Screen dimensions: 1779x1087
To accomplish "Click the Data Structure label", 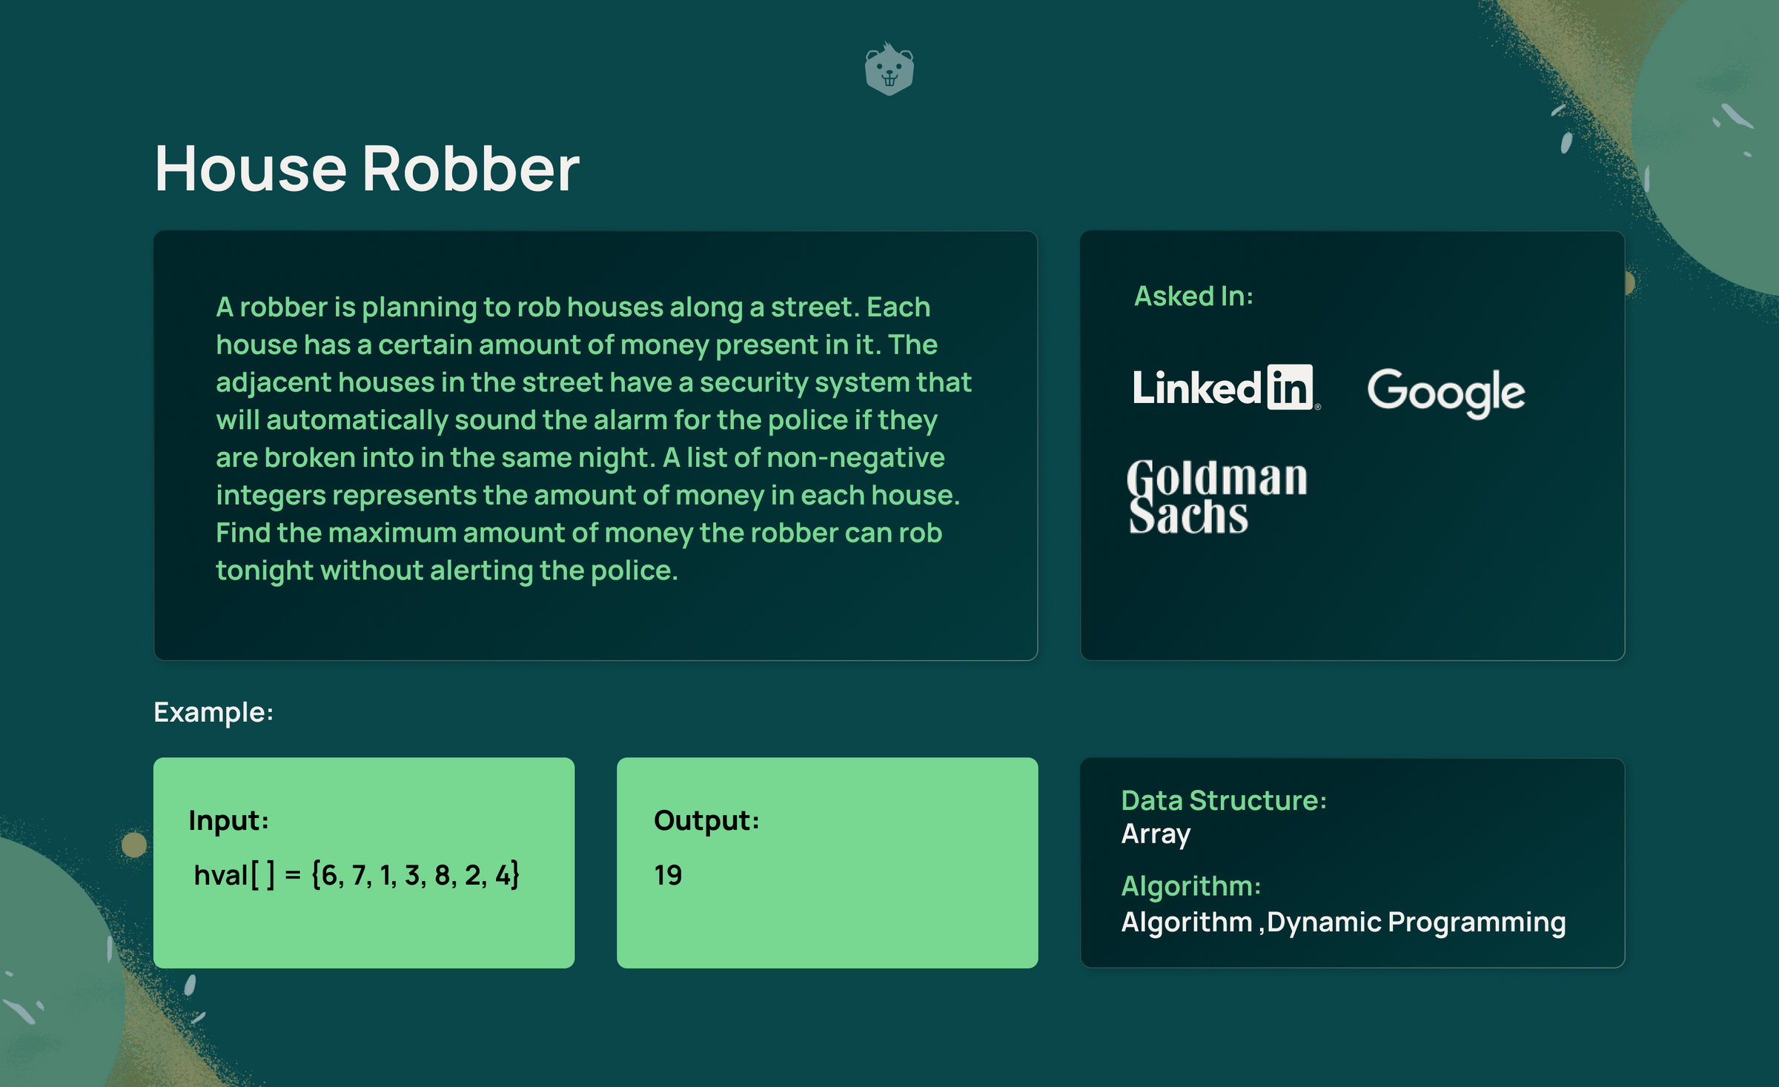I will 1224,800.
